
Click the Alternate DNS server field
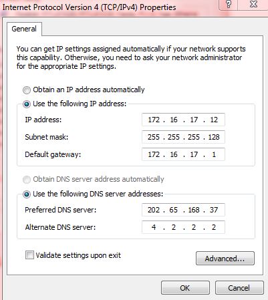click(183, 227)
